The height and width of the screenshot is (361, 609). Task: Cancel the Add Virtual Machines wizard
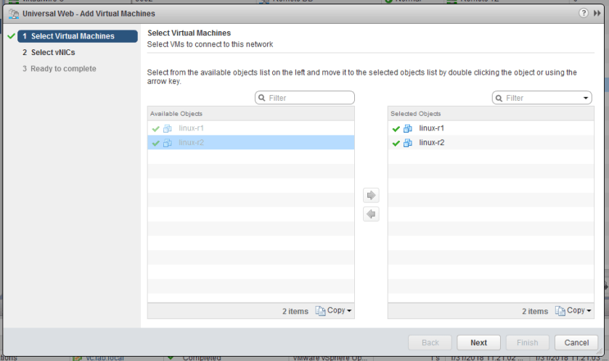(x=576, y=342)
